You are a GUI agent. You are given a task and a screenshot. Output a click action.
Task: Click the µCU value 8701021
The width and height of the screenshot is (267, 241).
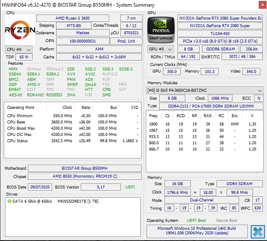click(131, 33)
